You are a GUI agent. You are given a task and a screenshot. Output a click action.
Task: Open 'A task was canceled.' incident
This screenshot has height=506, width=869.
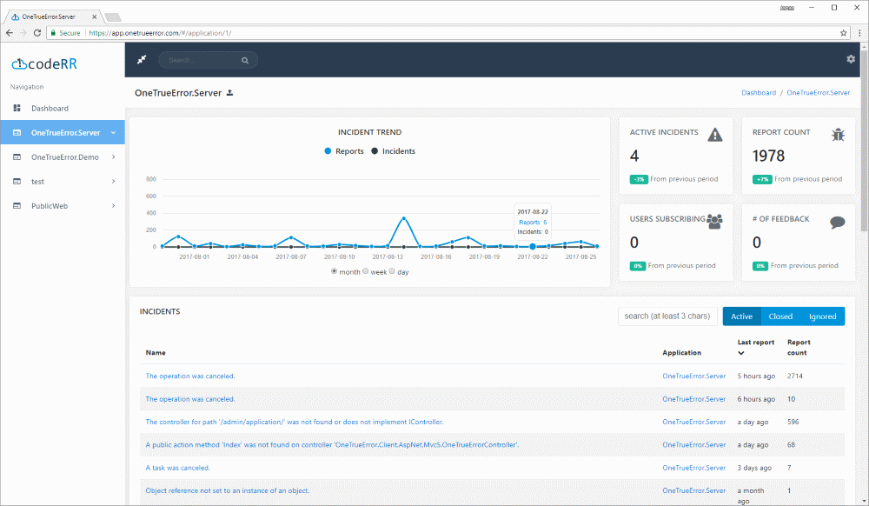(x=177, y=468)
